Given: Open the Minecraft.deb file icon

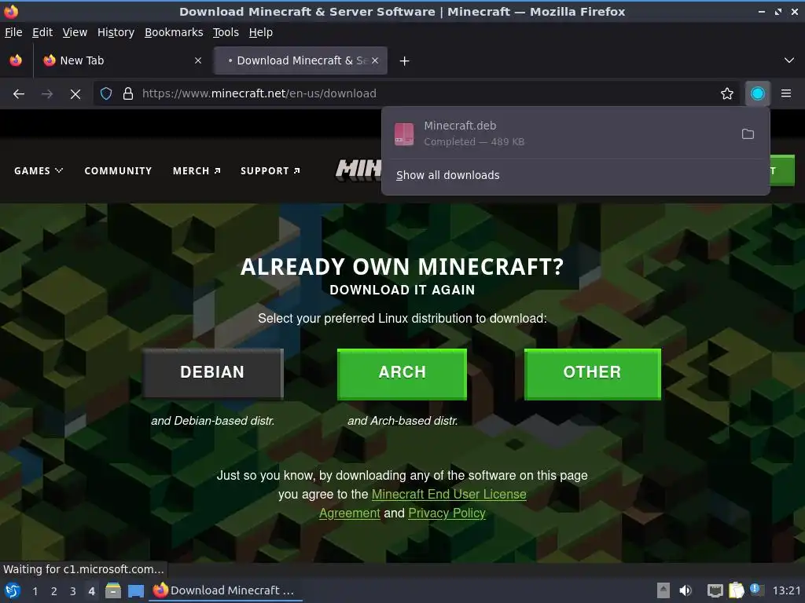Looking at the screenshot, I should (x=404, y=133).
